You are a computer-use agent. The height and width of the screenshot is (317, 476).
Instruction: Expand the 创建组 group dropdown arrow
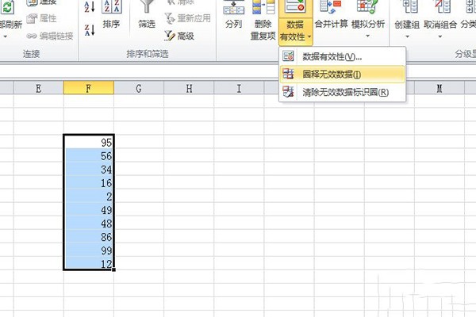tap(407, 36)
